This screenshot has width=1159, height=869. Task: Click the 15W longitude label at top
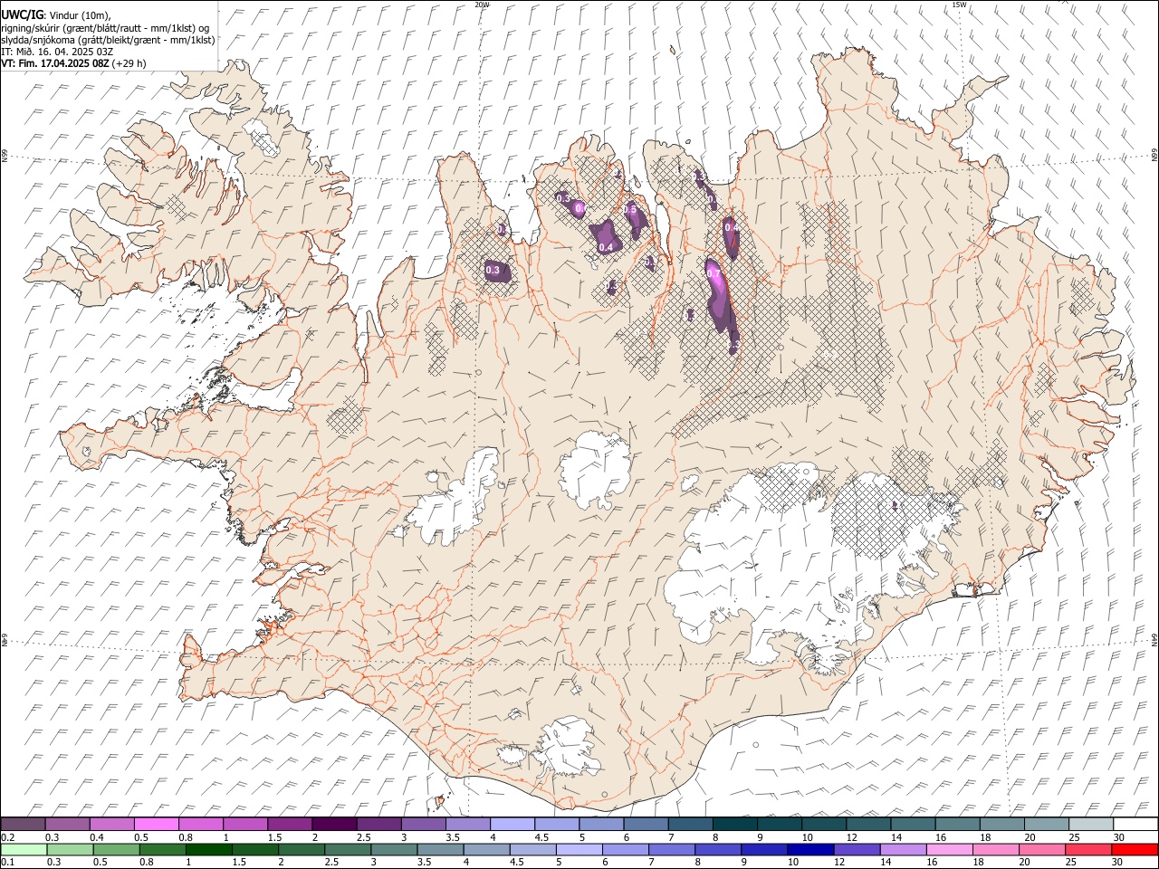point(959,5)
